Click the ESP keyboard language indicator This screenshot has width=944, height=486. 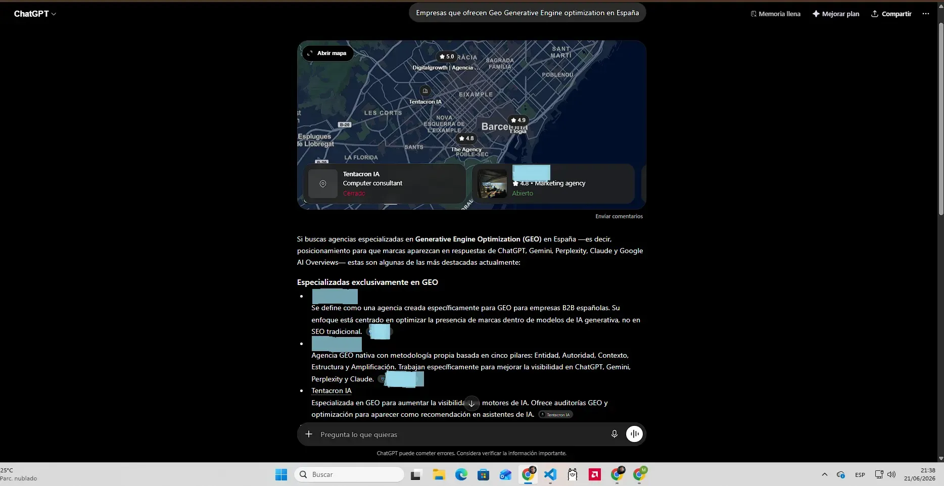(860, 475)
